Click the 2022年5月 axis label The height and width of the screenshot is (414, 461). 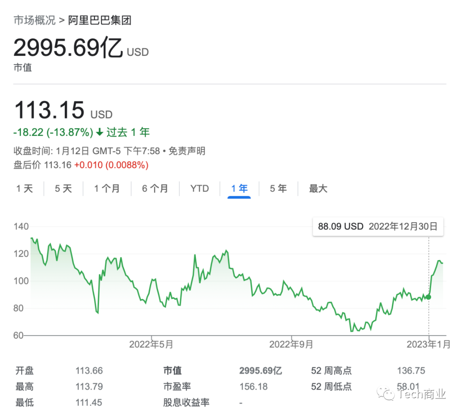(151, 344)
